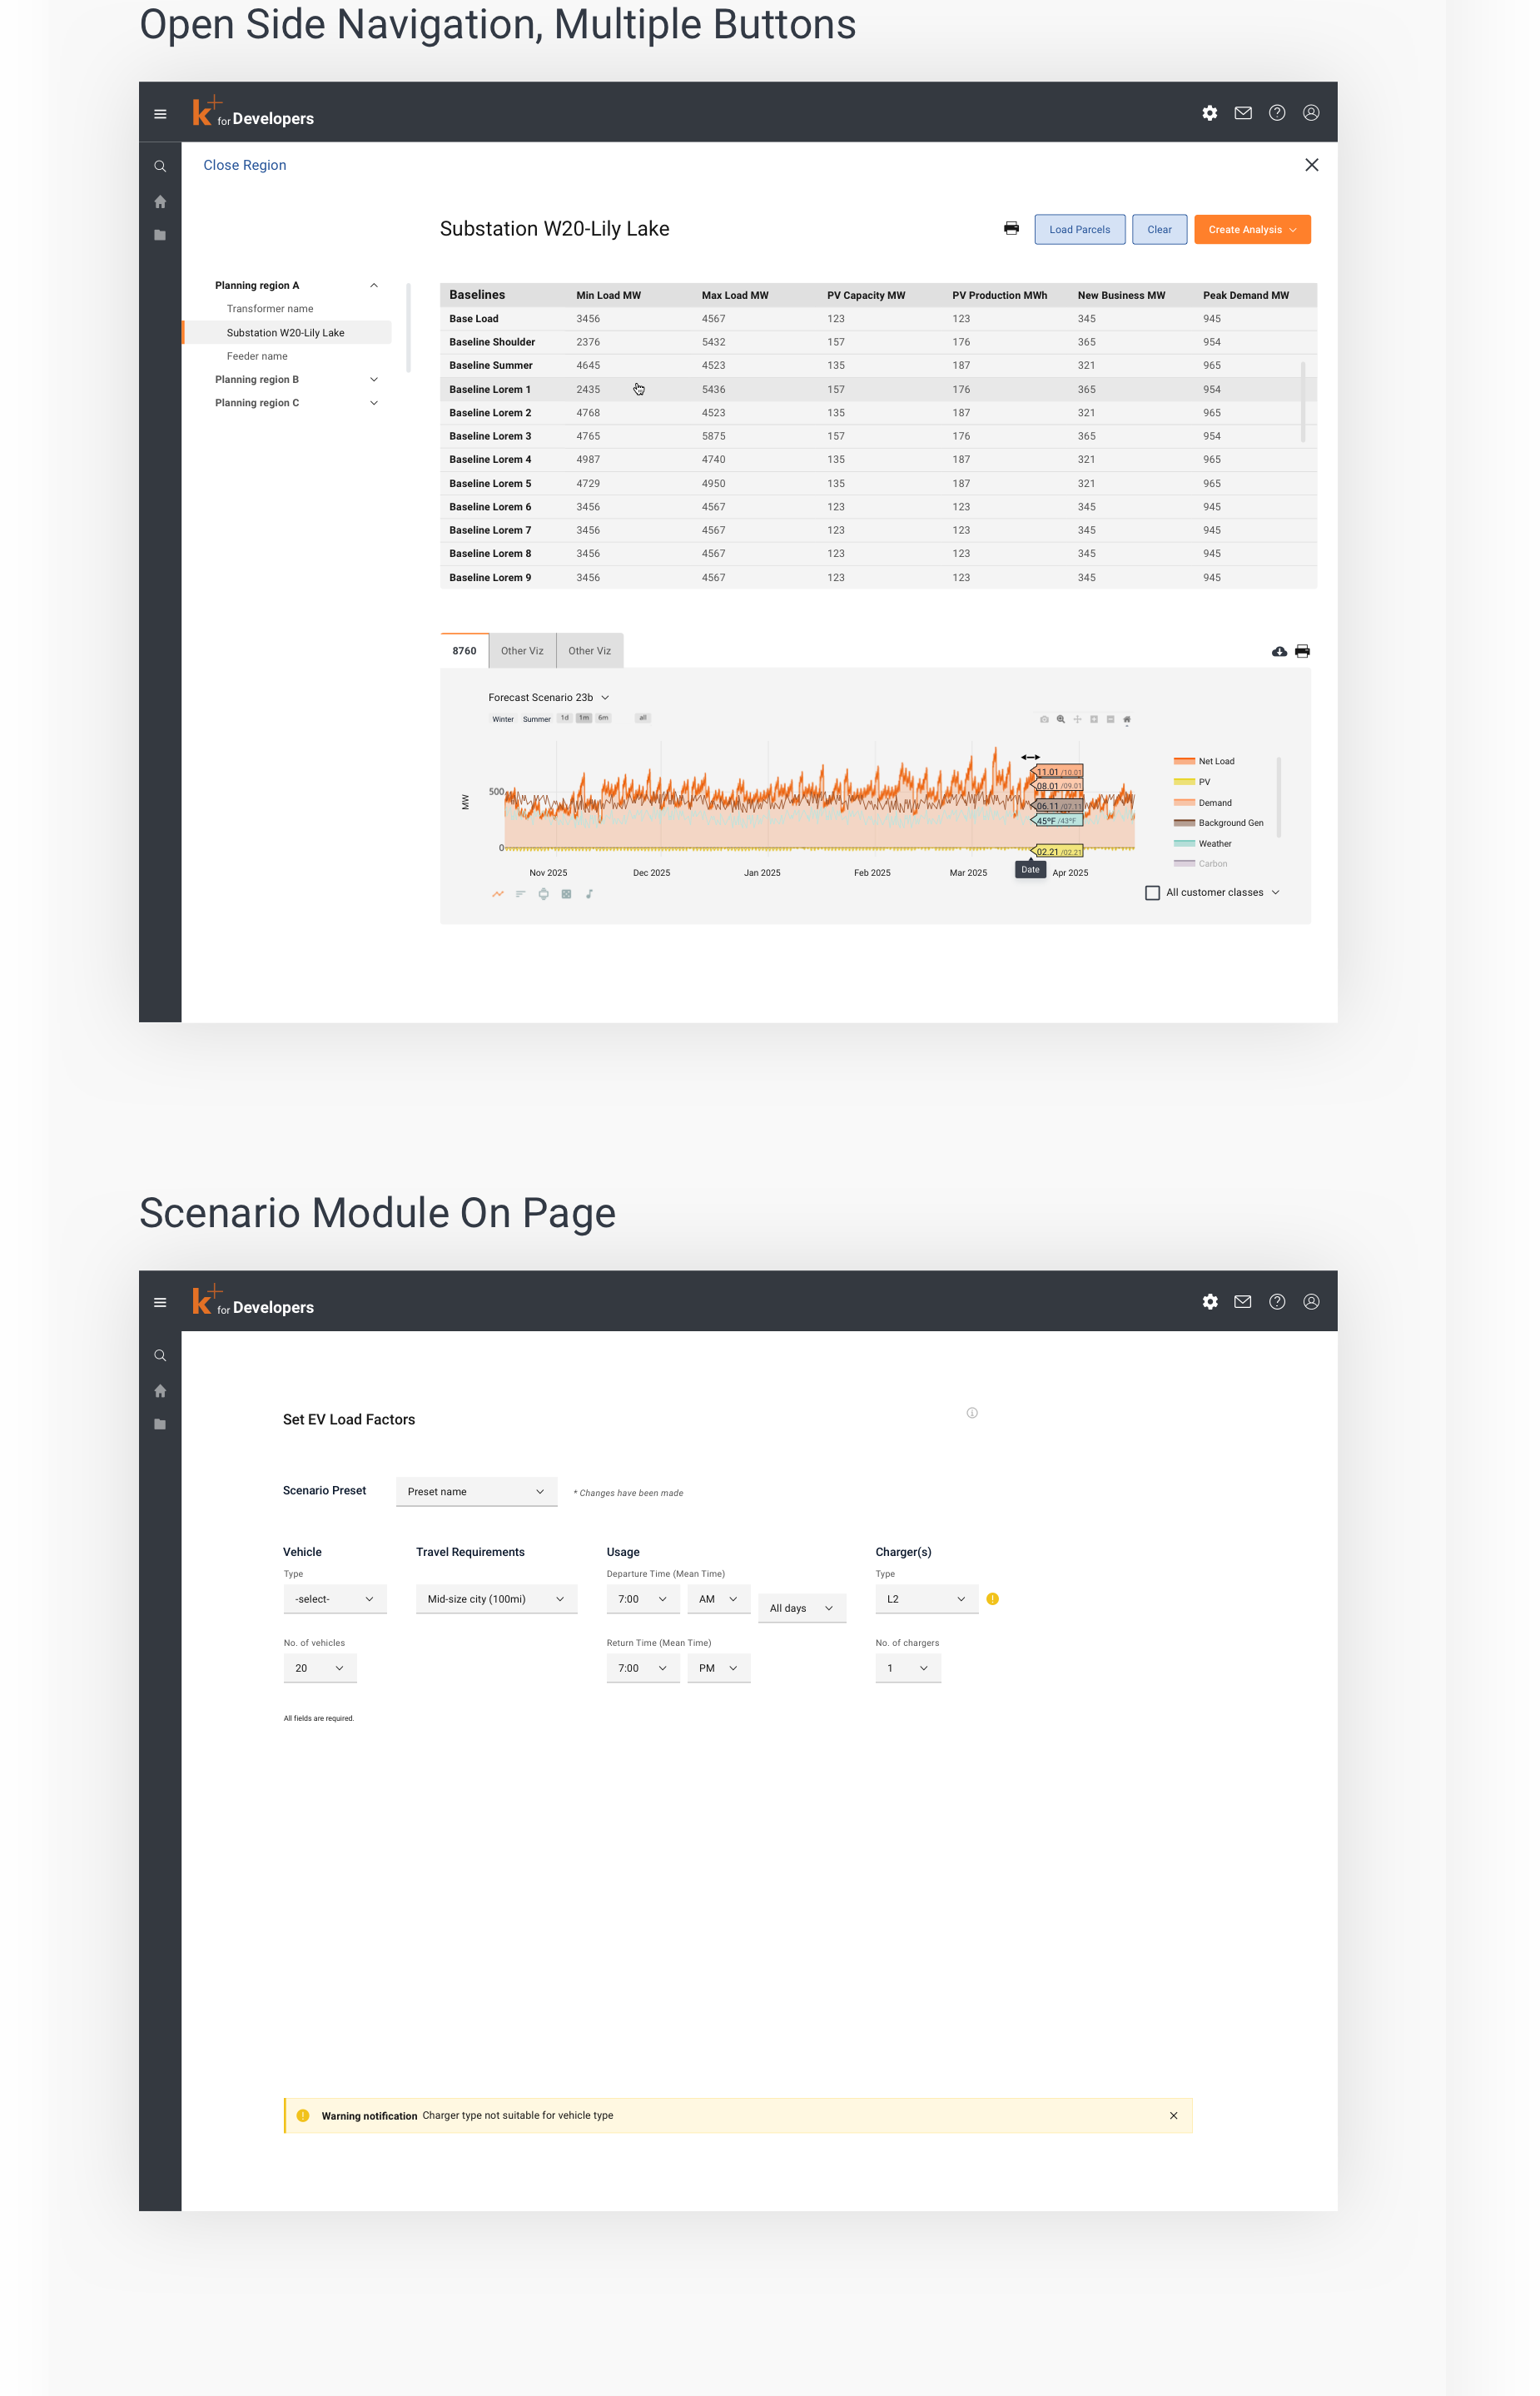Open the Preset name scenario dropdown
The width and height of the screenshot is (1540, 2396).
pyautogui.click(x=476, y=1491)
